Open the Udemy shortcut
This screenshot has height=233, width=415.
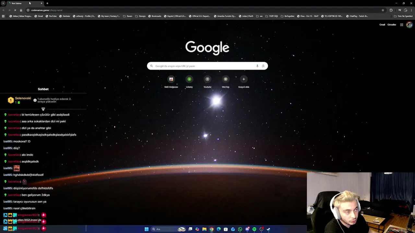pyautogui.click(x=189, y=81)
